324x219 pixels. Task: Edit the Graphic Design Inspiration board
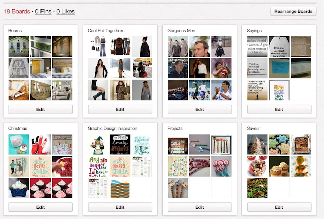point(120,207)
